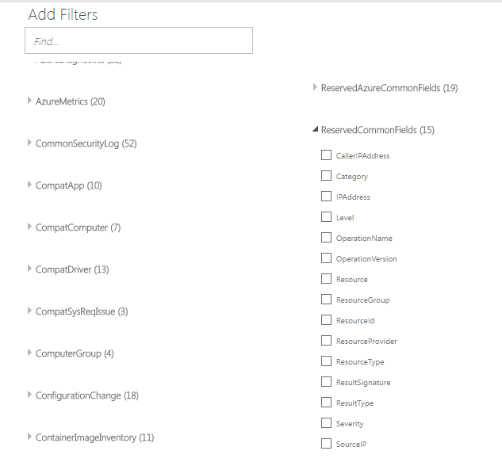
Task: Tick the SourceIP checkbox
Action: tap(327, 444)
